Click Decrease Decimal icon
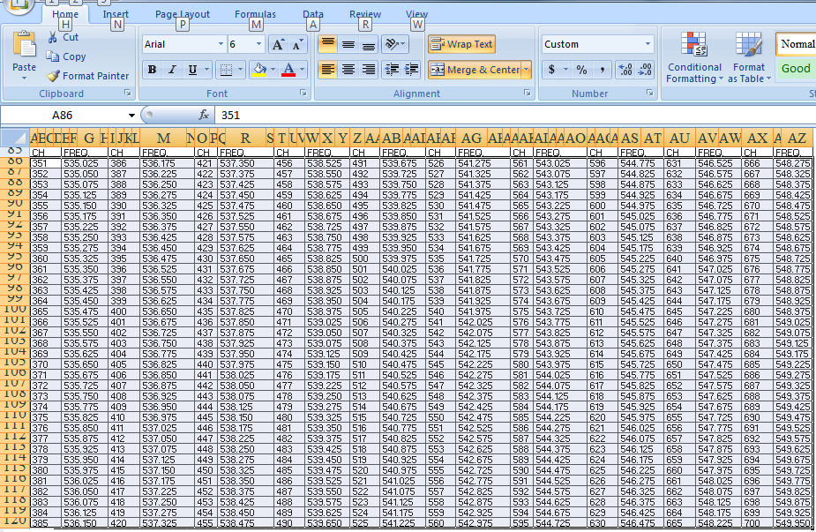The image size is (816, 532). (645, 69)
